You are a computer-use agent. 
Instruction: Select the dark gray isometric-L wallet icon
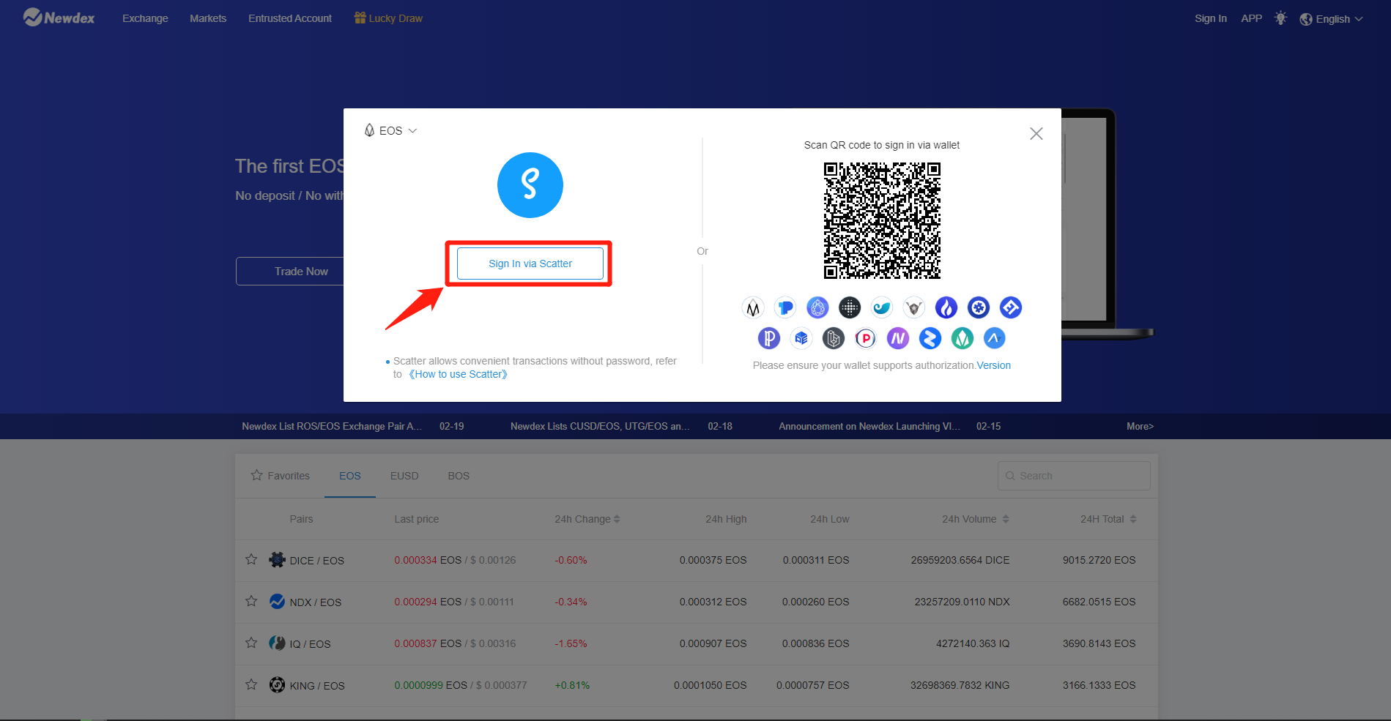(x=834, y=338)
